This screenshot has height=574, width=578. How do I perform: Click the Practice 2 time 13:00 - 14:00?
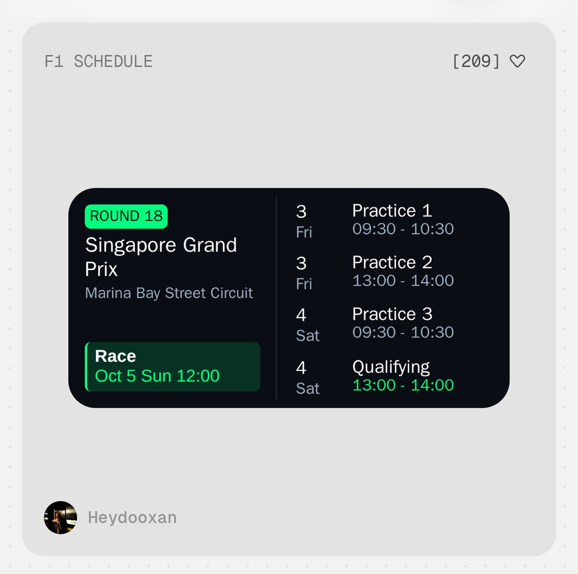403,281
